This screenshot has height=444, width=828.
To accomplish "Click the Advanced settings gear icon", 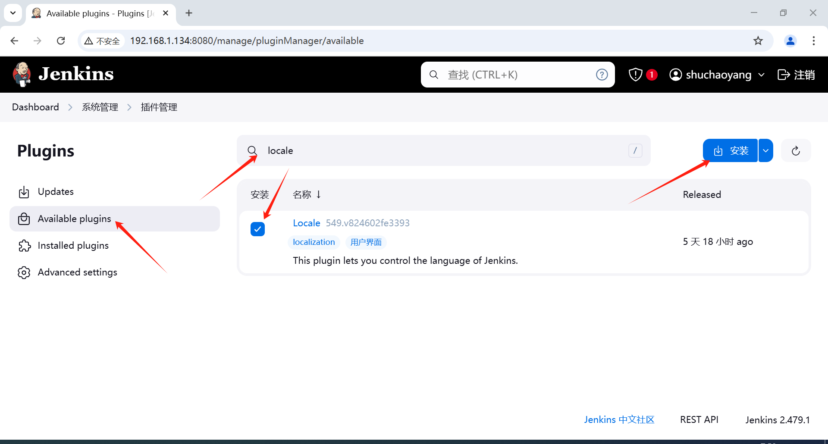I will 24,272.
